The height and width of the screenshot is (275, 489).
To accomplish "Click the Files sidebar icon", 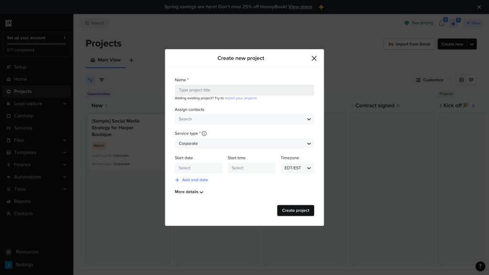I will [9, 140].
